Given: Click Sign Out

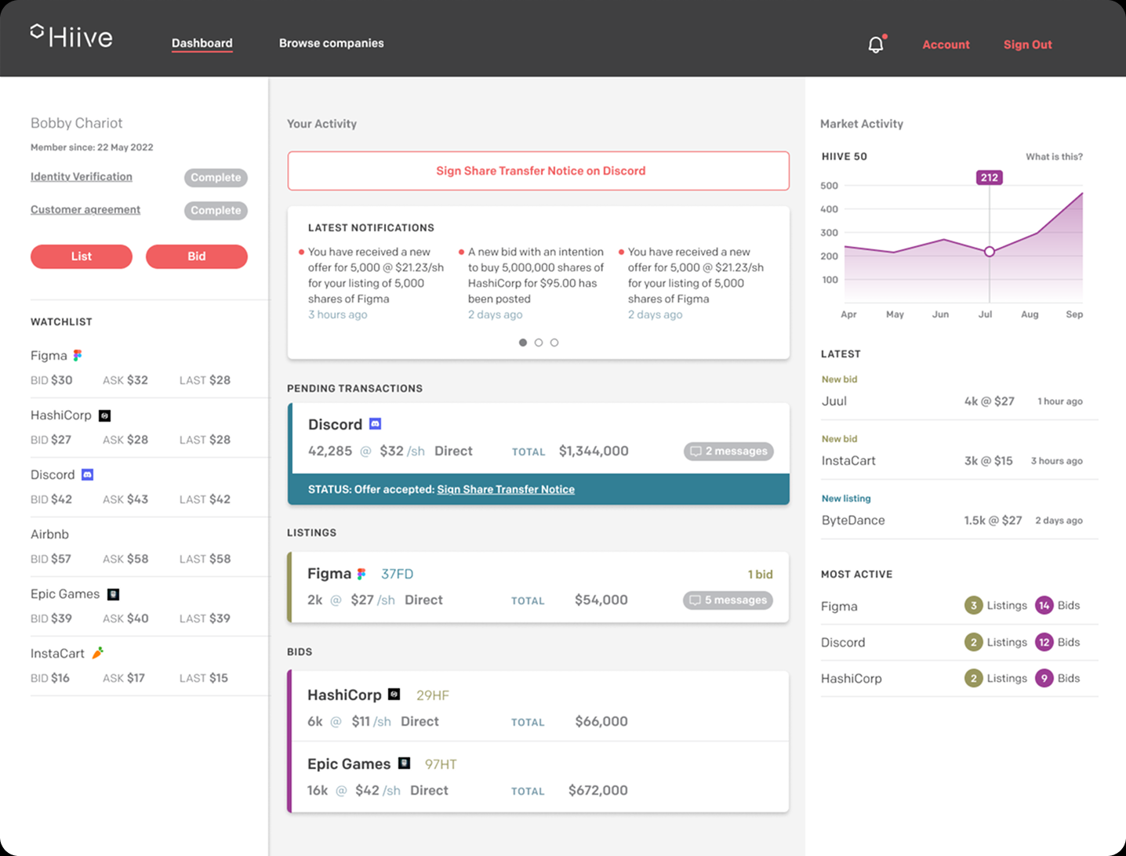Looking at the screenshot, I should (1027, 45).
